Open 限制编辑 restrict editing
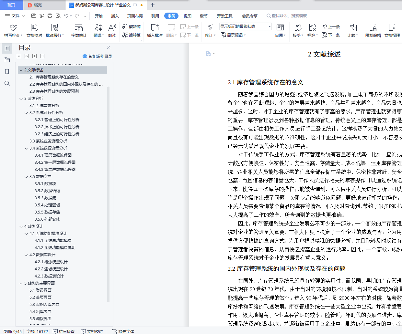The width and height of the screenshot is (402, 334). (373, 30)
